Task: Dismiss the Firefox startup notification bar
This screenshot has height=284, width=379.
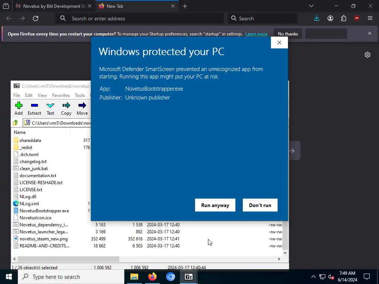Action: [x=370, y=33]
